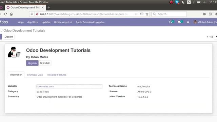Click technical name om_hospital
Screen dimensions: 217x122
pyautogui.click(x=144, y=86)
